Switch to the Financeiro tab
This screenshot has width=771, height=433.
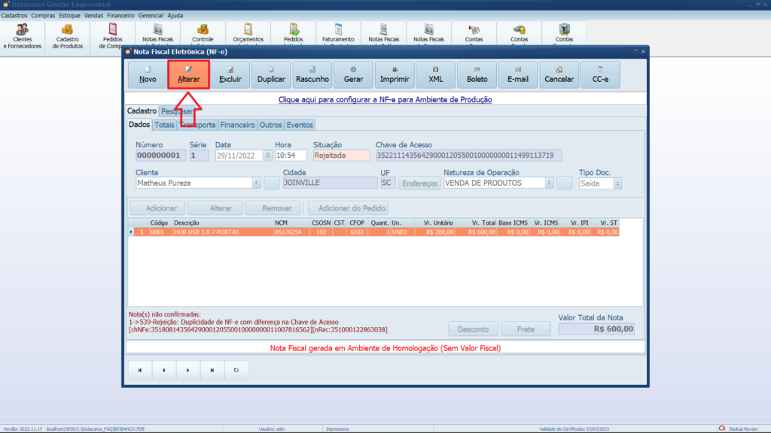237,125
